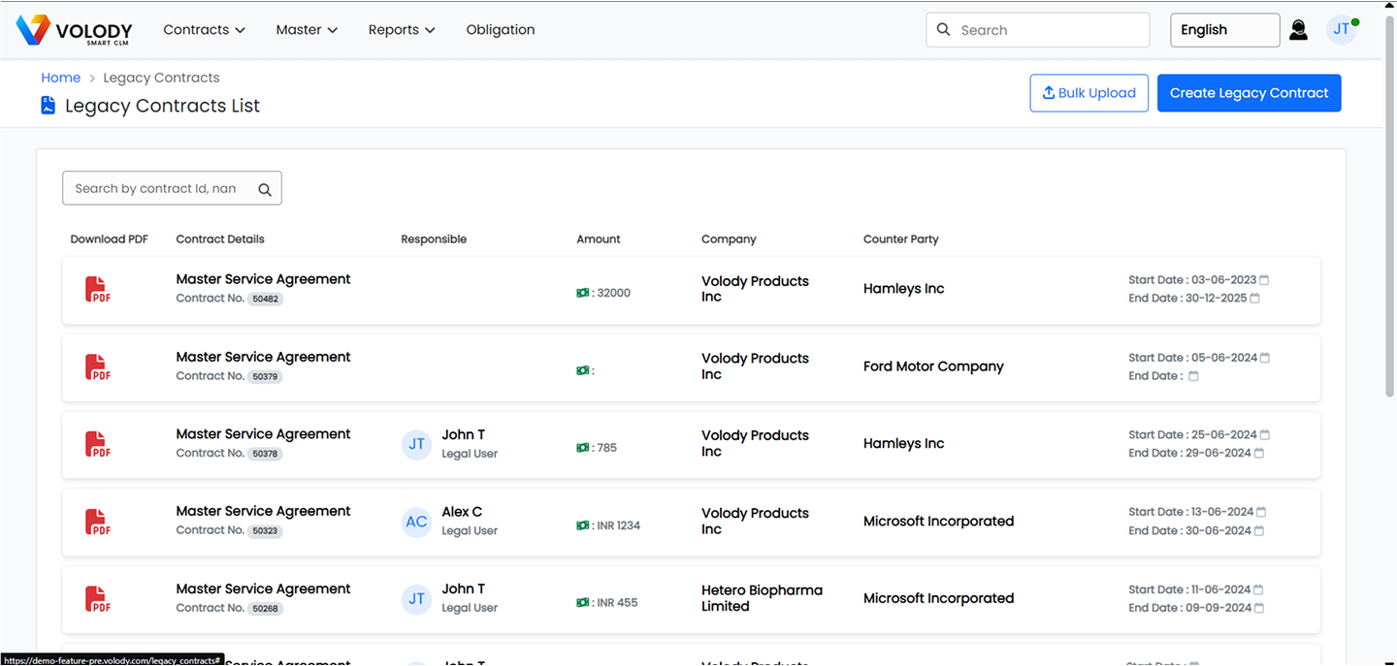Open the support agent icon
The height and width of the screenshot is (666, 1397).
(1298, 30)
